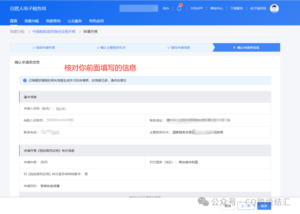The height and width of the screenshot is (214, 300).
Task: Open the 帮助中心 link
Action: point(217,8)
